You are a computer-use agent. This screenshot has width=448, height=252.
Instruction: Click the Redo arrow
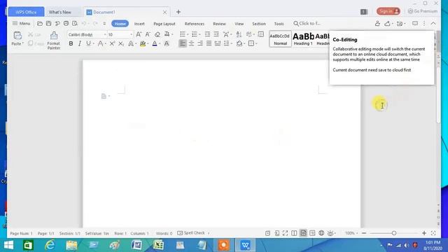[x=95, y=23]
